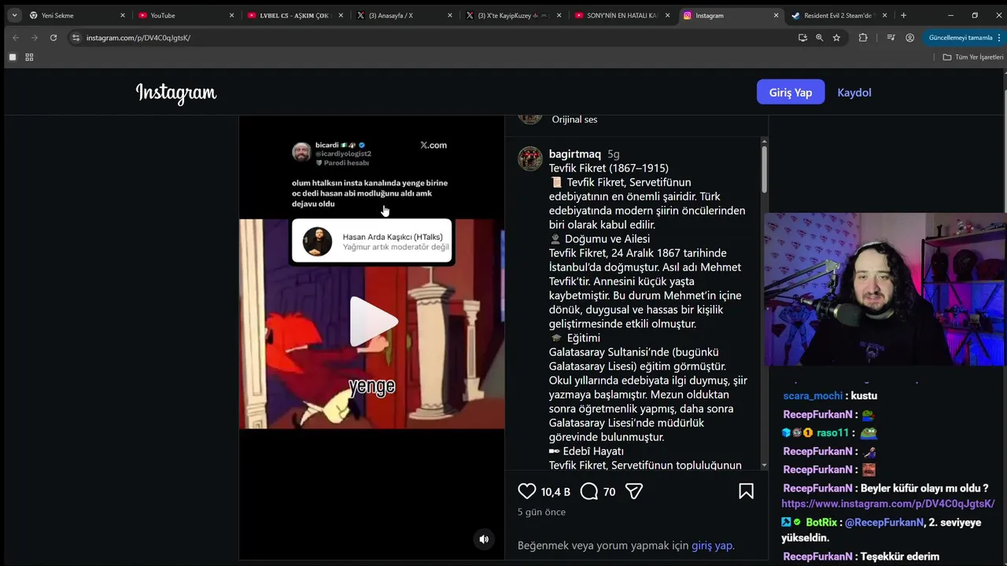This screenshot has height=566, width=1007.
Task: Open the Orijinal ses audio link
Action: 574,119
